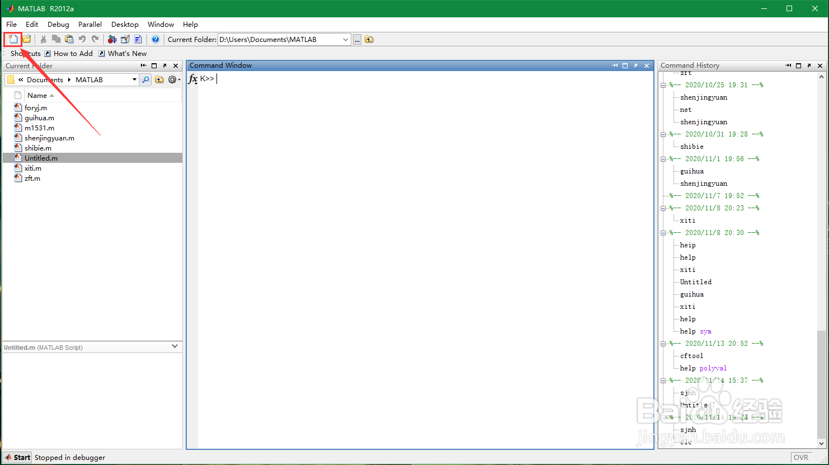Undo the last action in toolbar
829x465 pixels.
(x=82, y=39)
